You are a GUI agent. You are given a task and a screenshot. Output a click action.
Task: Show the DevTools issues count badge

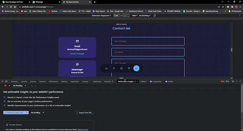(x=227, y=81)
